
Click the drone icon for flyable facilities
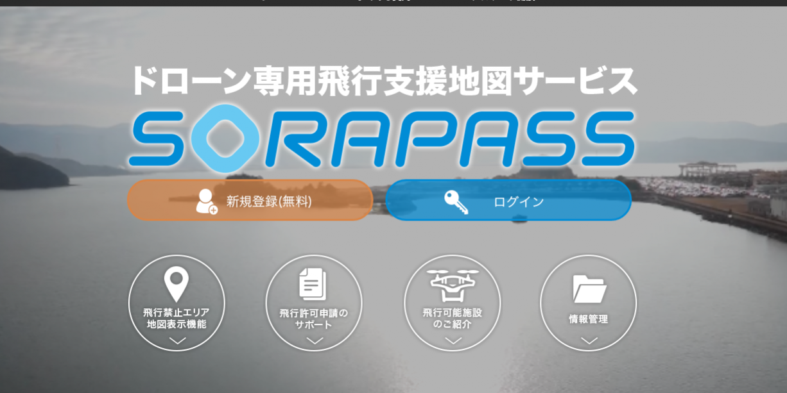tap(453, 285)
